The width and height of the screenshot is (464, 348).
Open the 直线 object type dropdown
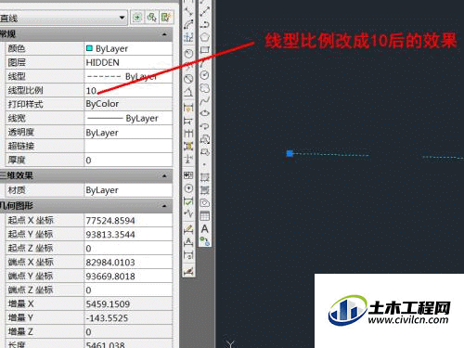click(x=63, y=18)
